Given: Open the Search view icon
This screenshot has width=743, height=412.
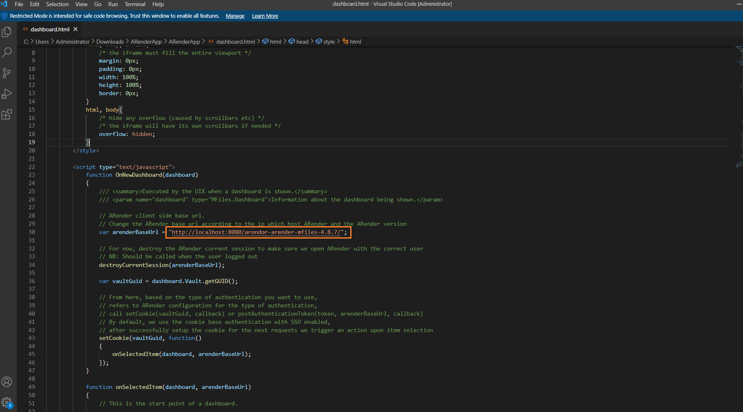Looking at the screenshot, I should [x=7, y=53].
